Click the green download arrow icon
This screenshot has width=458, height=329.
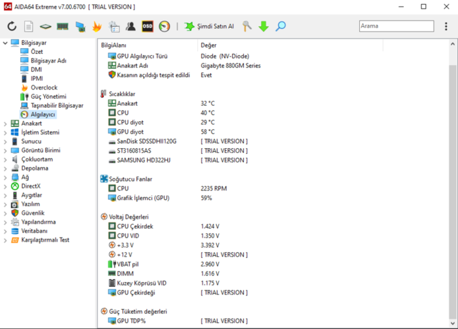(x=264, y=26)
